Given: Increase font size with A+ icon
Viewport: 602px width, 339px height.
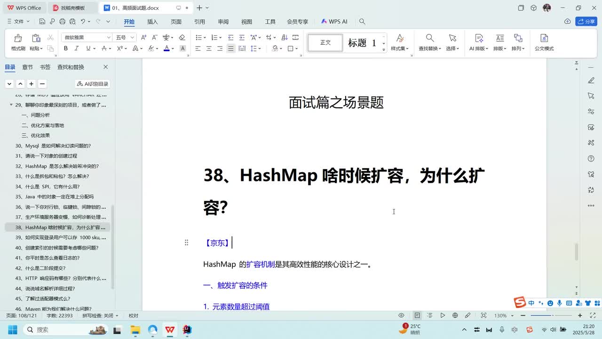Looking at the screenshot, I should coord(144,37).
